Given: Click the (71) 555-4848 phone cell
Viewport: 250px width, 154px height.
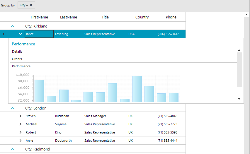Looking at the screenshot, I should (x=171, y=116).
